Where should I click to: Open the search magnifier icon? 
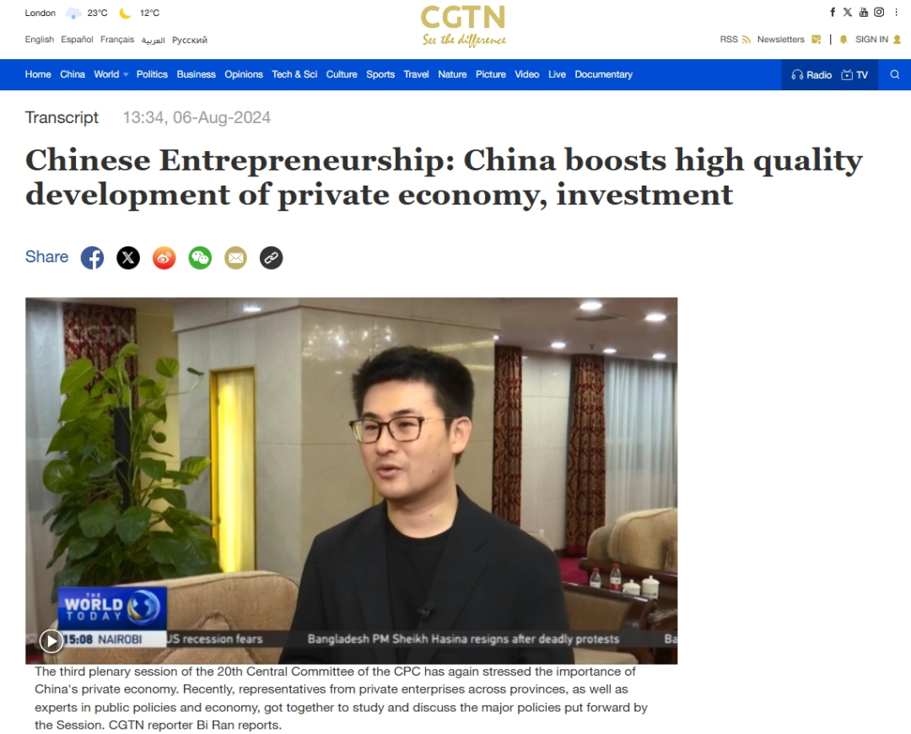click(x=895, y=74)
